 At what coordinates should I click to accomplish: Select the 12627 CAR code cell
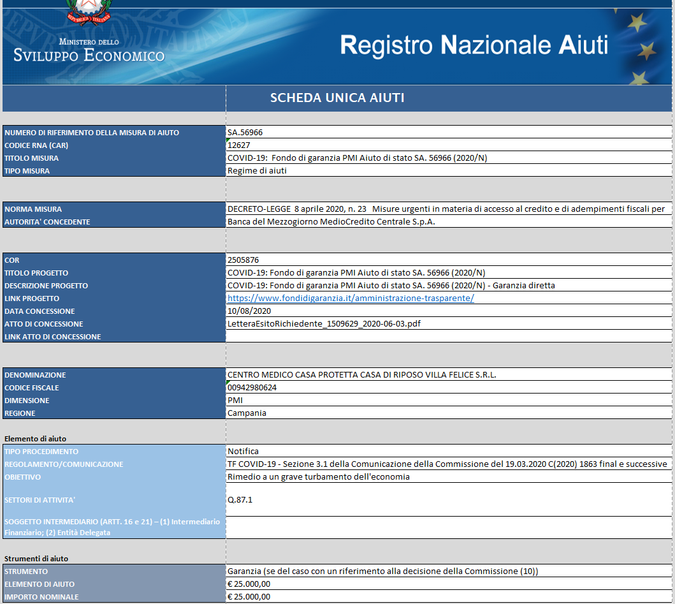tap(449, 145)
